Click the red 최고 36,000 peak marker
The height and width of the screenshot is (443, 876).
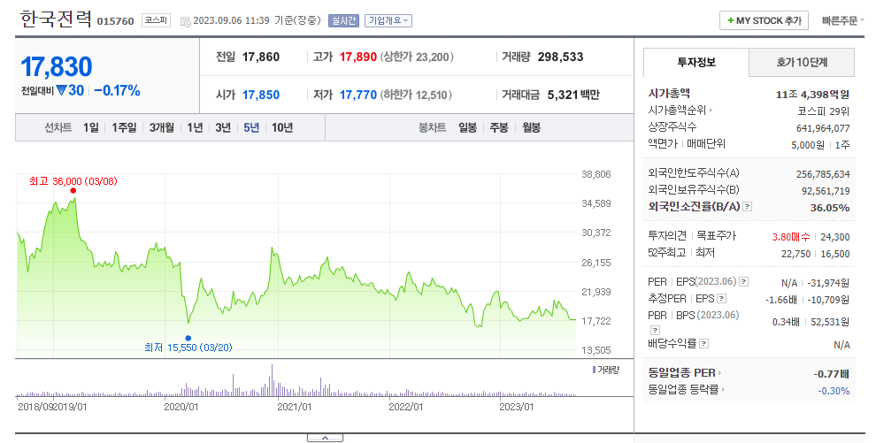pyautogui.click(x=73, y=191)
